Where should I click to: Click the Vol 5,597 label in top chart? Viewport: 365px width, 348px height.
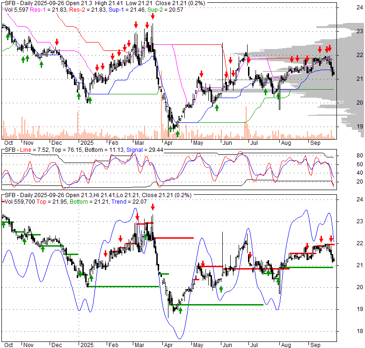pyautogui.click(x=16, y=10)
